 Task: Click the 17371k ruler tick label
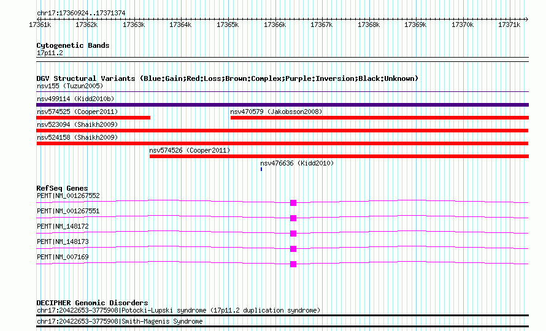click(x=509, y=25)
